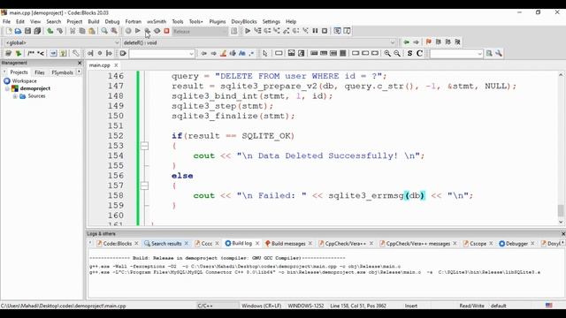Close the Build log tab
Viewport: 566px width, 318px height.
click(x=257, y=244)
